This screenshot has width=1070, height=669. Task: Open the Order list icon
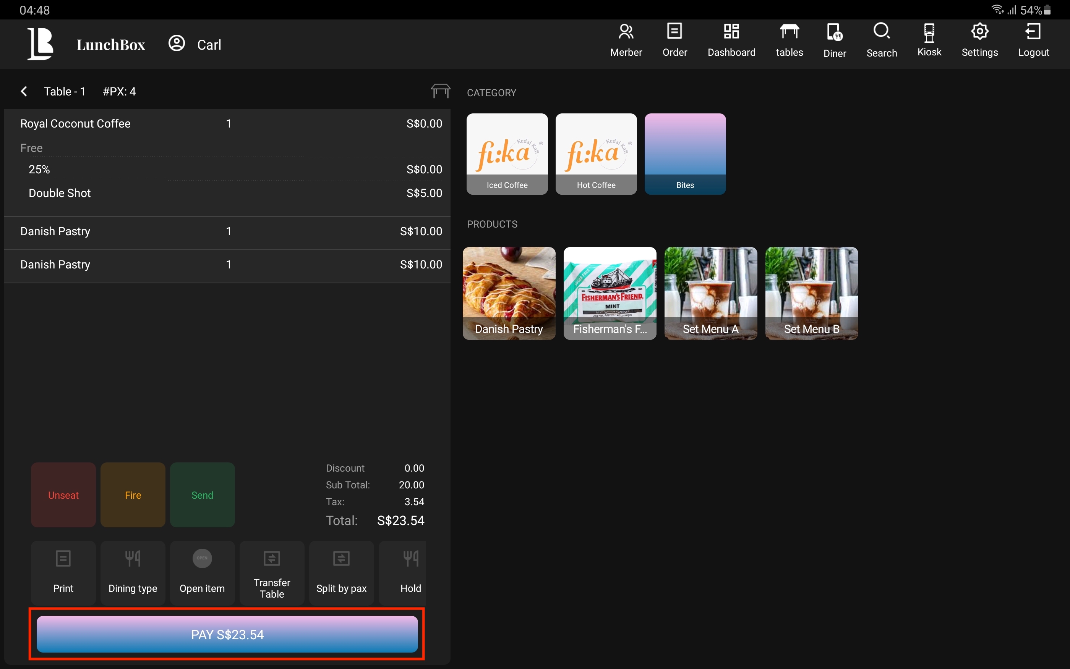click(674, 40)
